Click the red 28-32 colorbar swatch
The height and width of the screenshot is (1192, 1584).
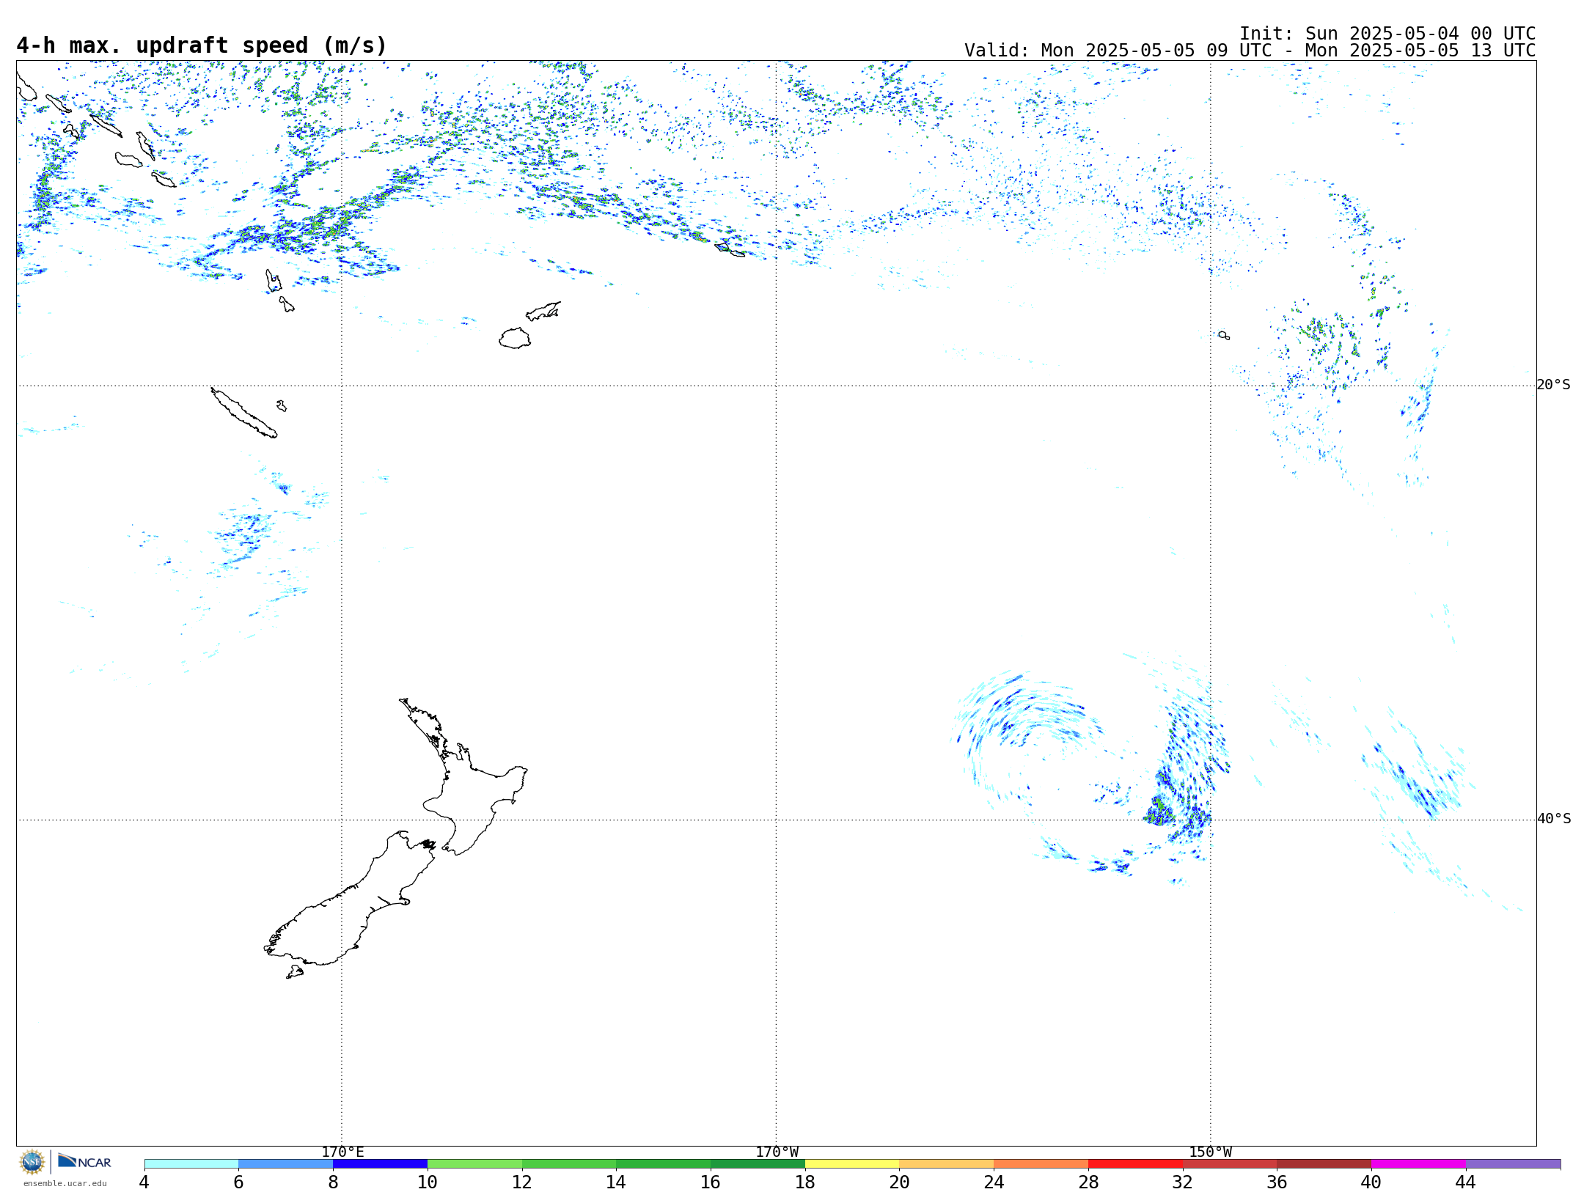pyautogui.click(x=1134, y=1164)
